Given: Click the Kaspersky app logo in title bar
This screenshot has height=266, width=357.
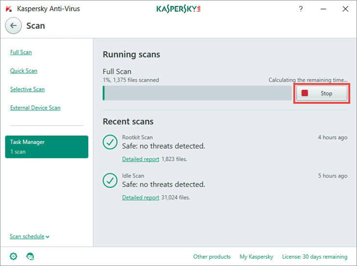Looking at the screenshot, I should (9, 9).
